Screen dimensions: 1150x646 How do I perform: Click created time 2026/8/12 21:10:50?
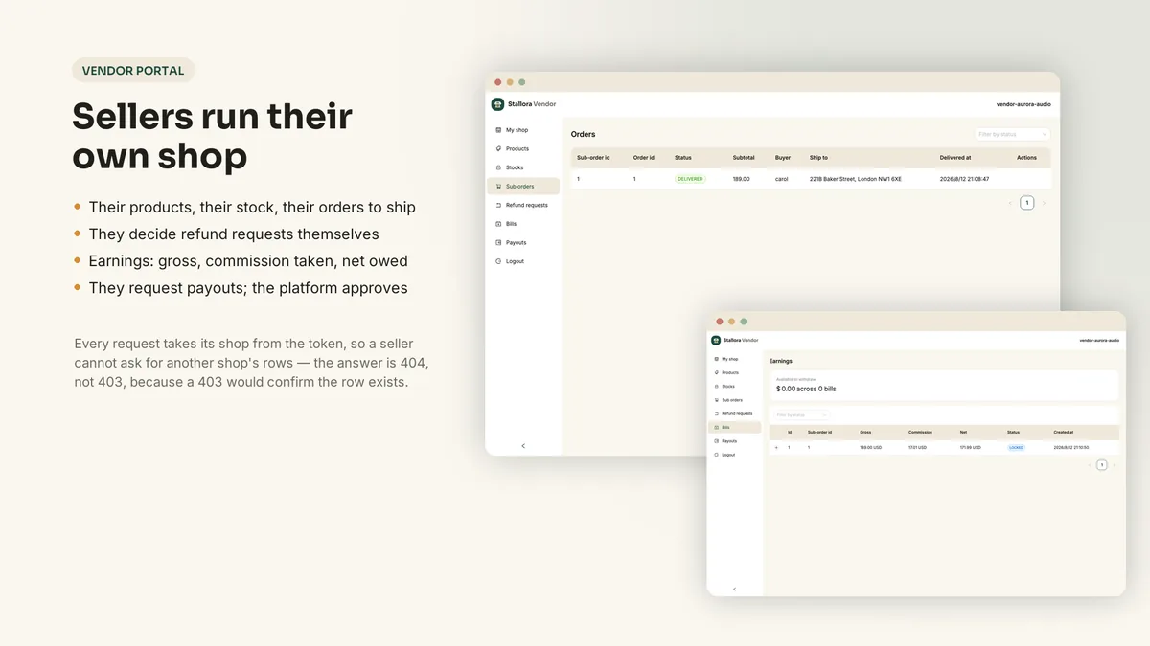(x=1069, y=447)
